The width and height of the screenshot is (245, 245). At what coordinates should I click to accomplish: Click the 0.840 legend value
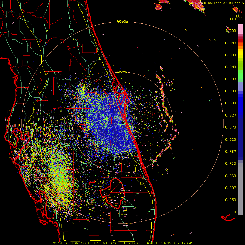coord(231,67)
